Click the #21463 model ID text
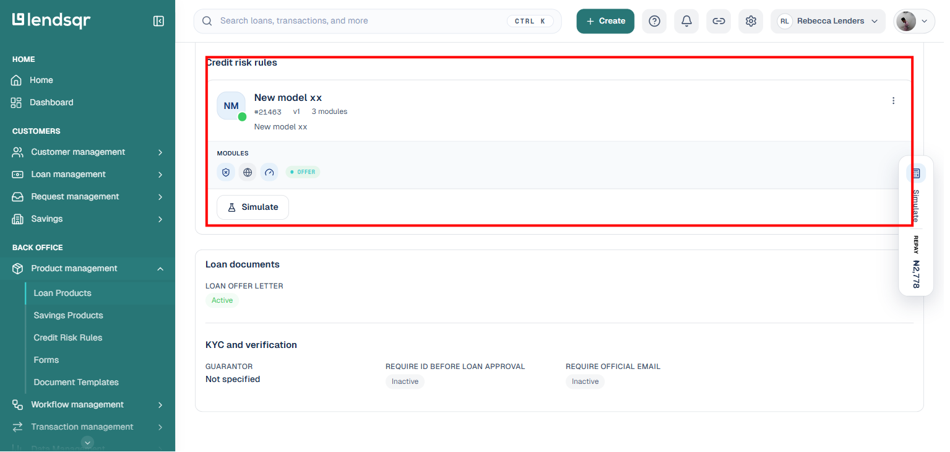950x452 pixels. tap(268, 112)
